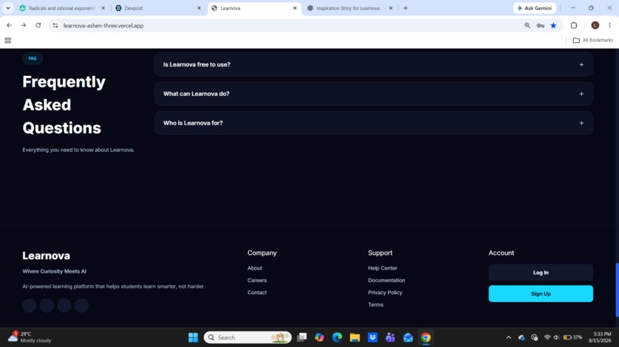Open Chrome three-dot menu

tap(610, 25)
